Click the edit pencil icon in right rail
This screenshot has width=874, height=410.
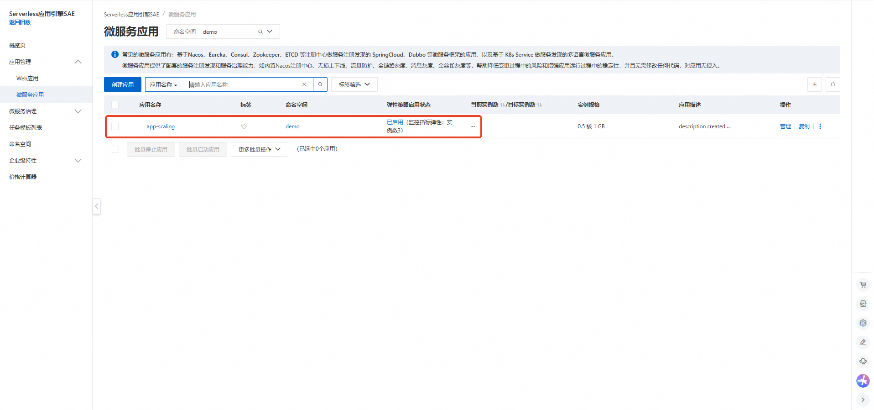[x=863, y=342]
